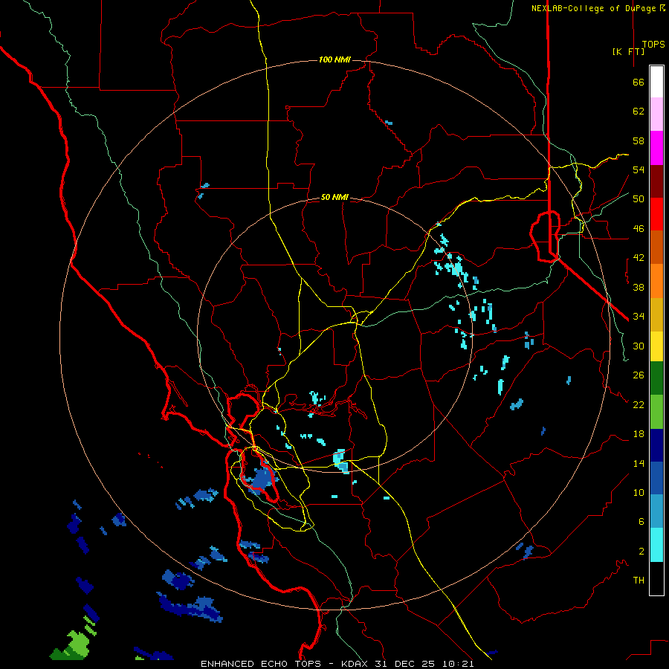Click the "38" scale value

(639, 288)
